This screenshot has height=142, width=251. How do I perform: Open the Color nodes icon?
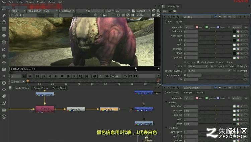[x=4, y=35]
